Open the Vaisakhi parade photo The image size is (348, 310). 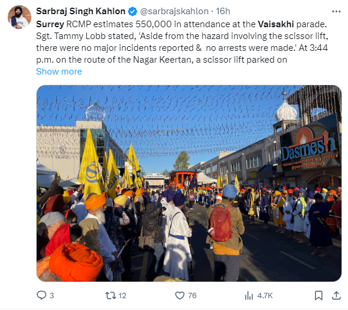pyautogui.click(x=189, y=183)
